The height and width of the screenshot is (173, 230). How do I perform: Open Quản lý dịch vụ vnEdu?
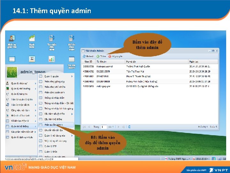click(x=21, y=137)
